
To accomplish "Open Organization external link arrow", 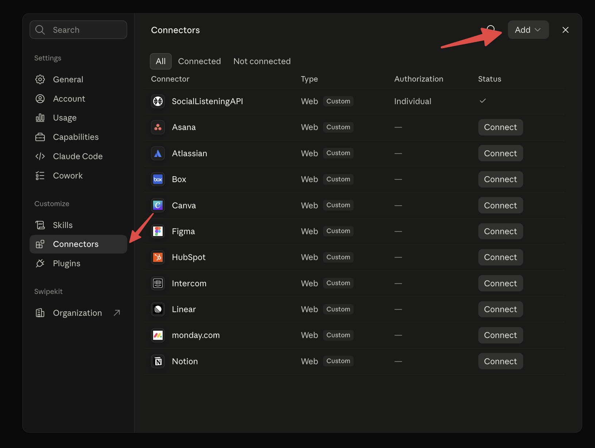I will 117,313.
